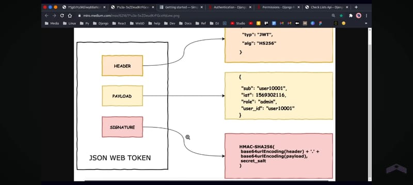Switch to the 1*jg0 image tab

coord(84,7)
